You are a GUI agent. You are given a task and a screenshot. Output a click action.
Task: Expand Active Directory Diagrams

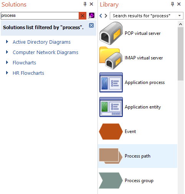[x=7, y=42]
